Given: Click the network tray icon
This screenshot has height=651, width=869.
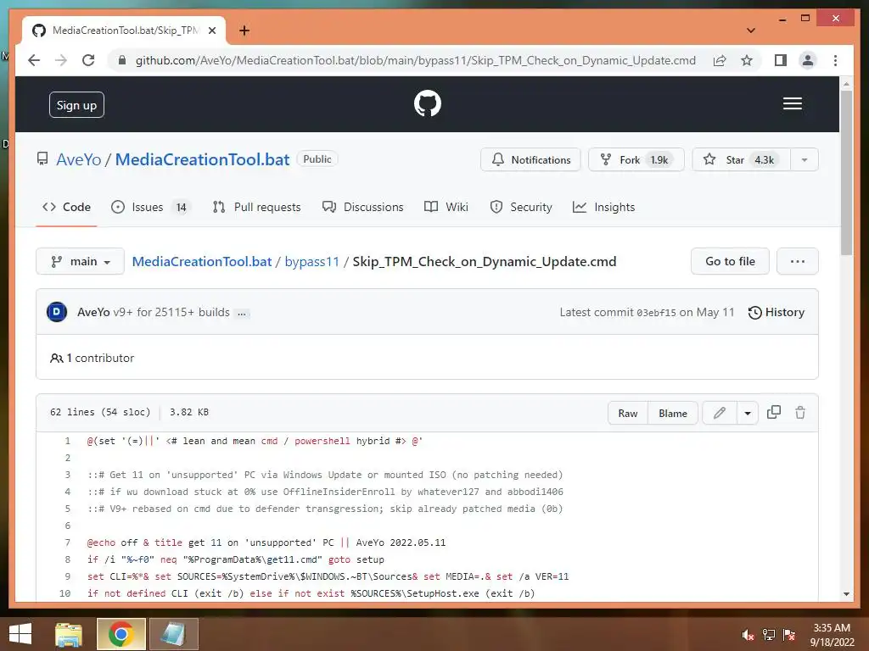Looking at the screenshot, I should coord(769,635).
